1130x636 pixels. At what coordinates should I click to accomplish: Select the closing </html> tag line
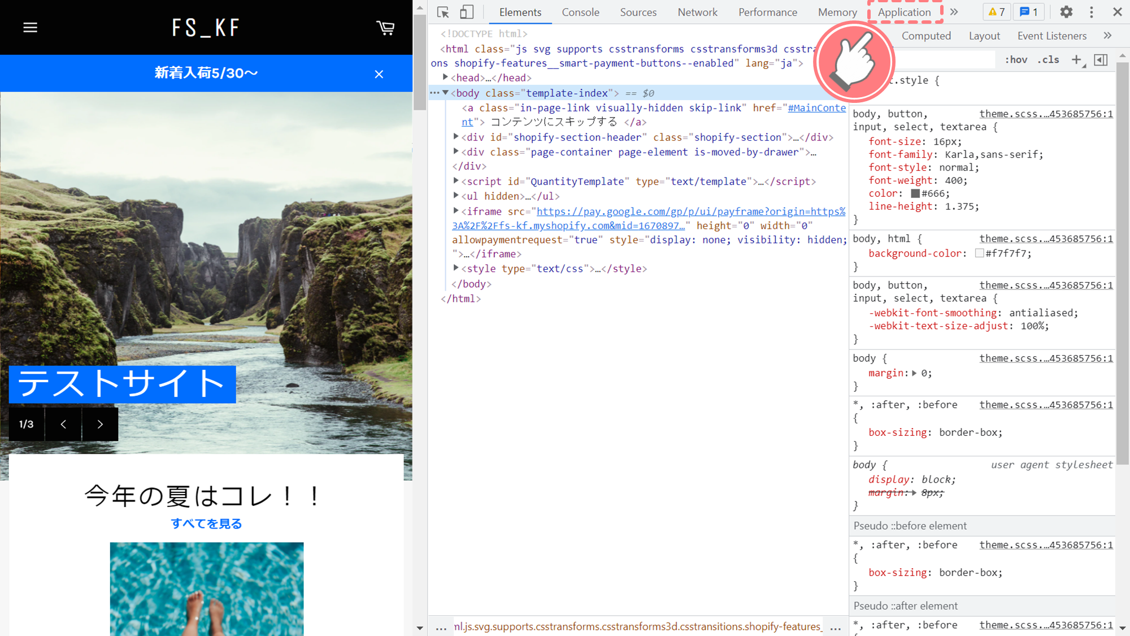[x=461, y=298]
